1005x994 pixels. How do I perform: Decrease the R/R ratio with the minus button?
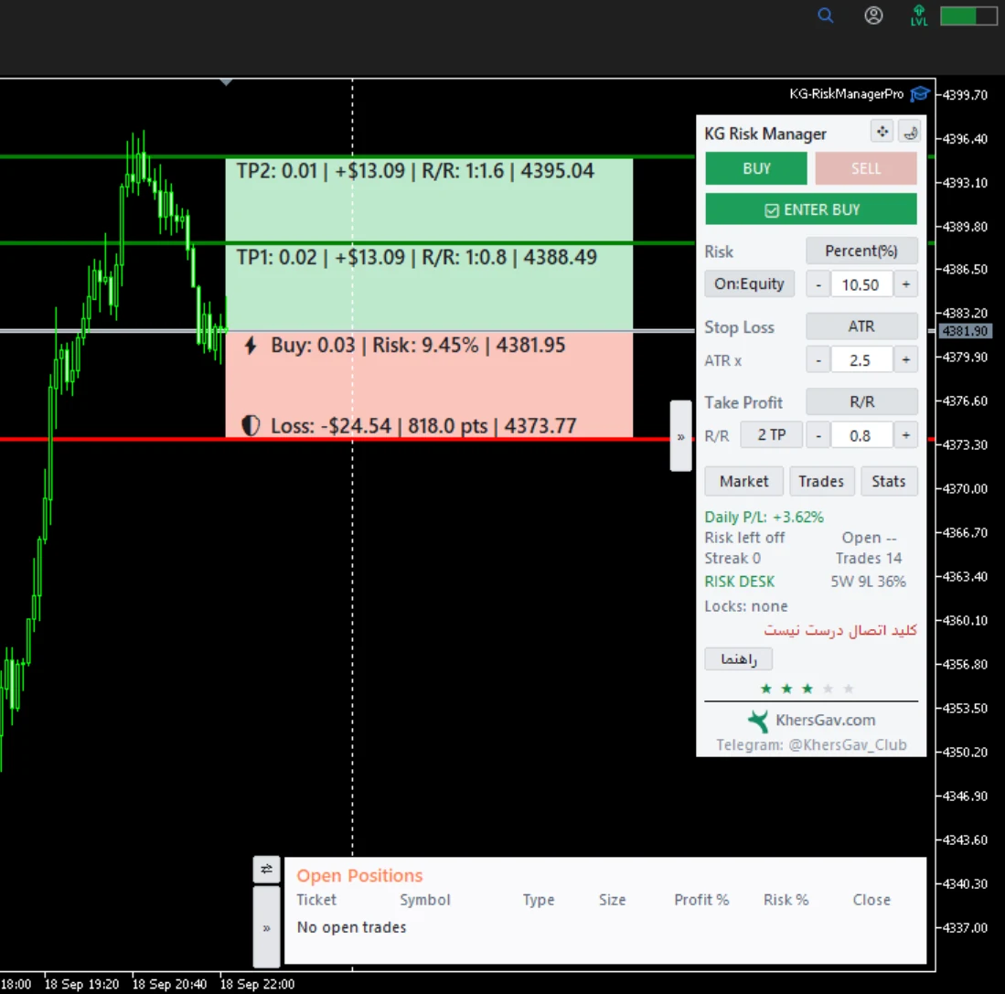[x=818, y=436]
